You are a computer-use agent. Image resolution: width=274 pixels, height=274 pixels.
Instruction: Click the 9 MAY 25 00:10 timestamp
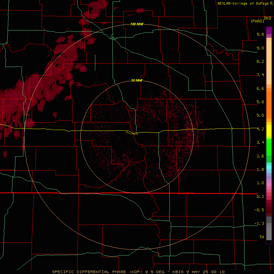click(x=206, y=272)
